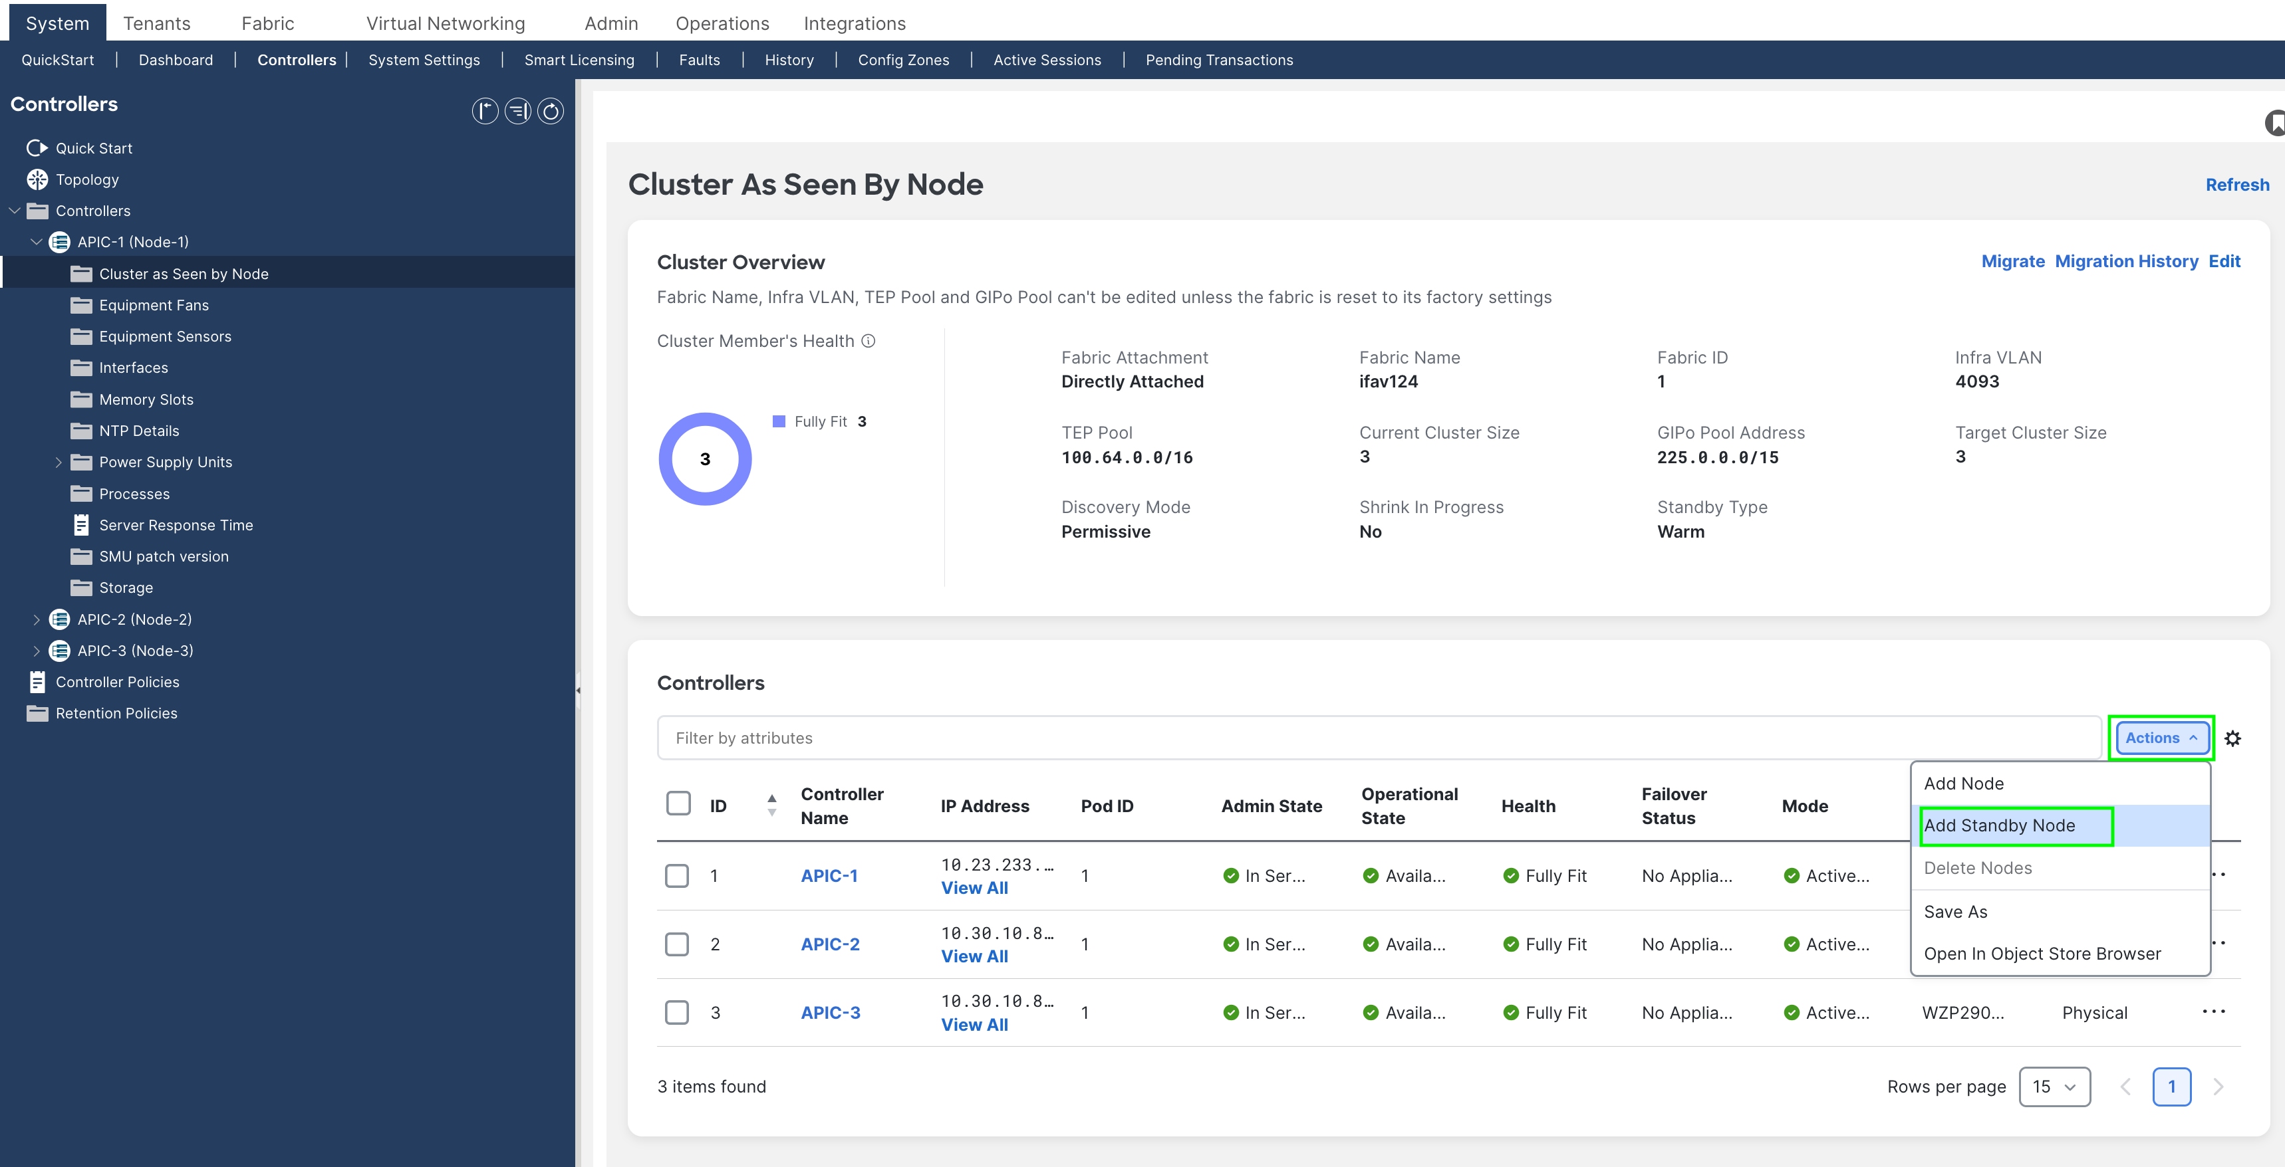This screenshot has width=2285, height=1167.
Task: Select the checkbox for APIC-1 row
Action: 678,875
